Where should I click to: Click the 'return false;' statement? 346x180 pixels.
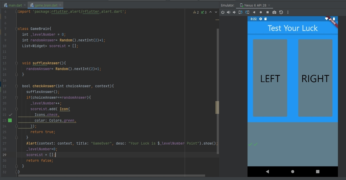tap(40, 160)
